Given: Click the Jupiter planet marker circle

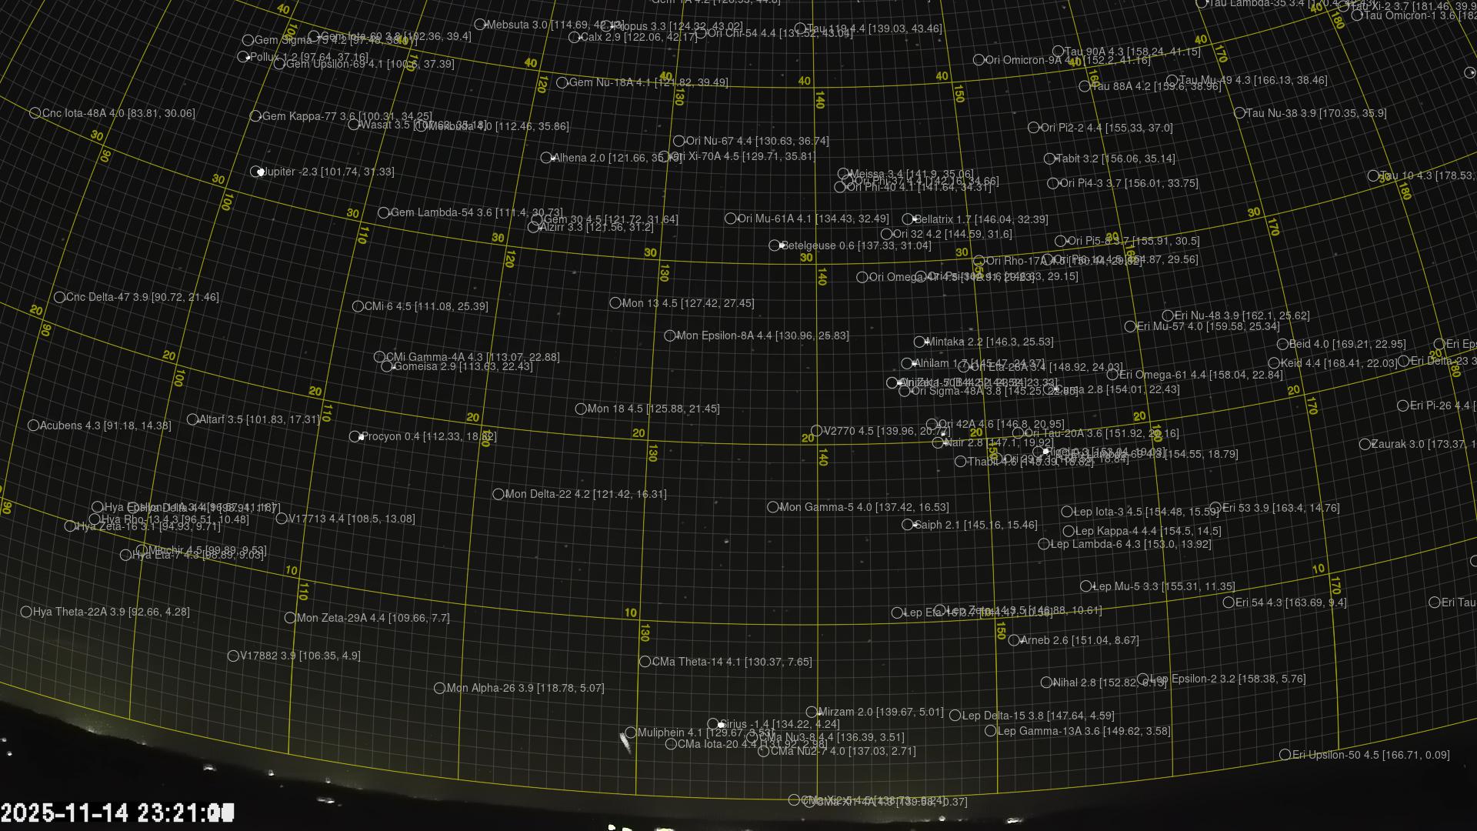Looking at the screenshot, I should pos(256,172).
